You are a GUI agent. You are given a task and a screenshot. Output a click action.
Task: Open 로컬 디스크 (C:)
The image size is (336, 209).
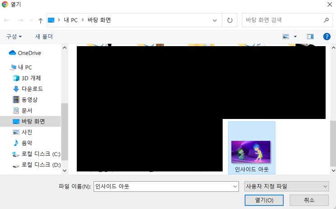(x=41, y=154)
